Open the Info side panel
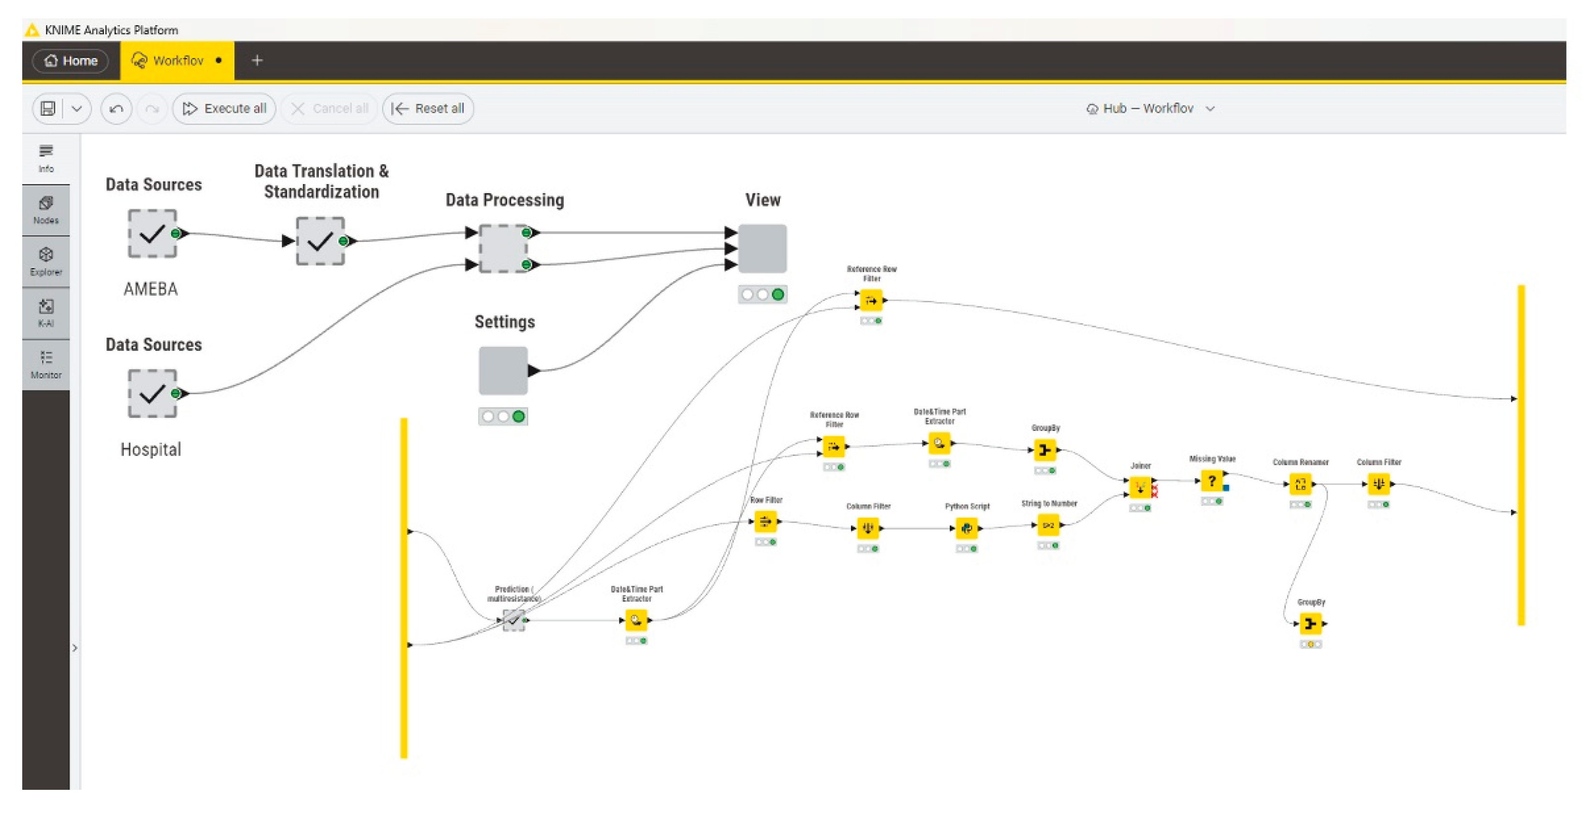The width and height of the screenshot is (1583, 813). (x=45, y=158)
